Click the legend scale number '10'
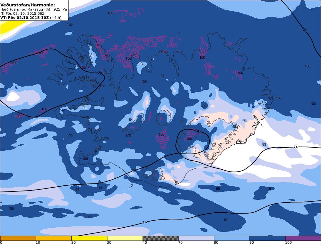 click(38, 243)
